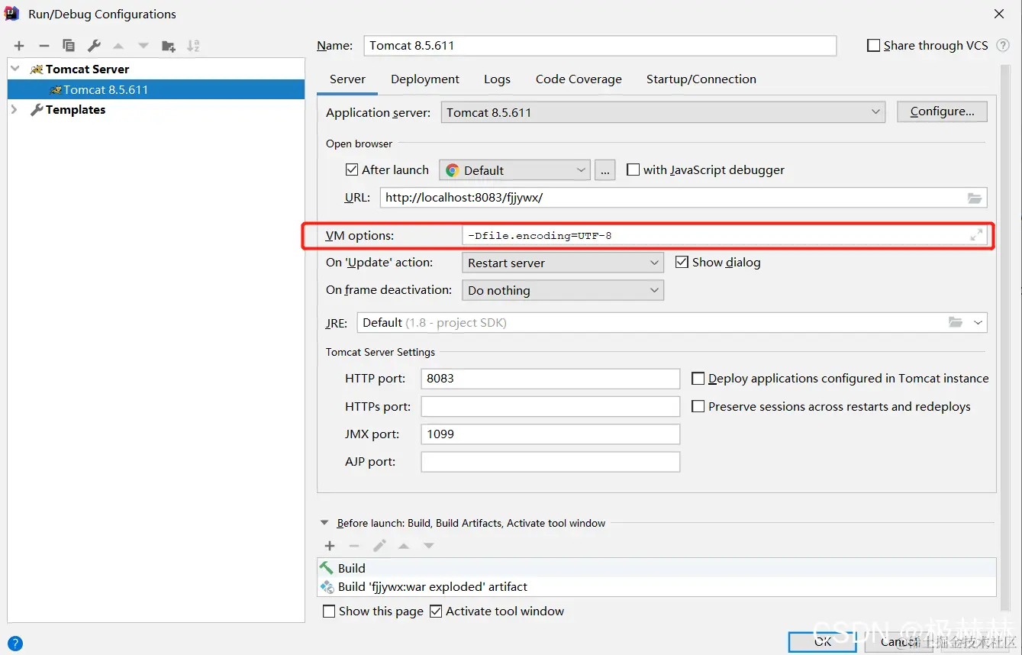The image size is (1022, 655).
Task: Click VM options input field
Action: (724, 235)
